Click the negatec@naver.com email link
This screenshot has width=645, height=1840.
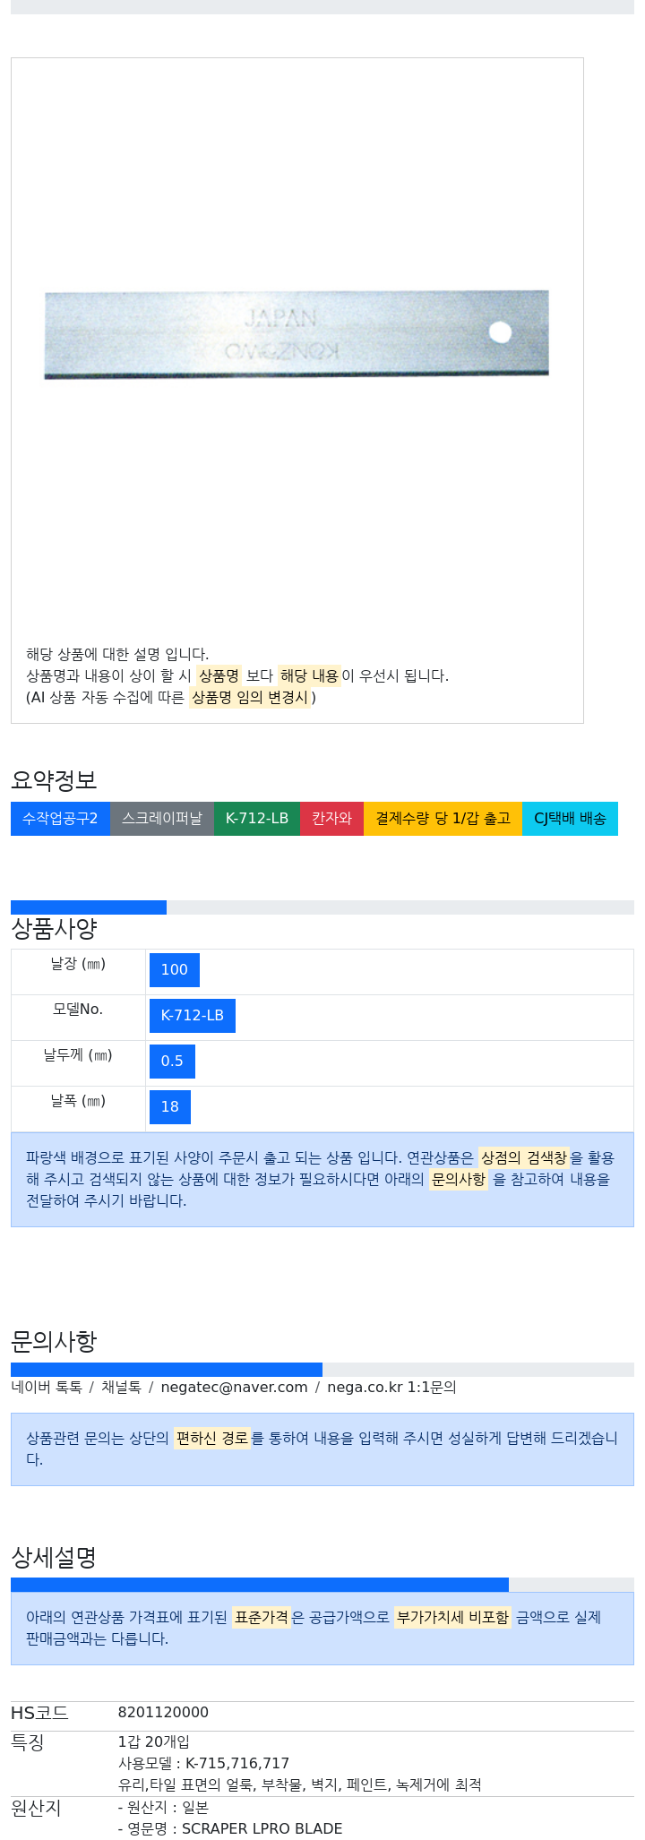pyautogui.click(x=235, y=1388)
